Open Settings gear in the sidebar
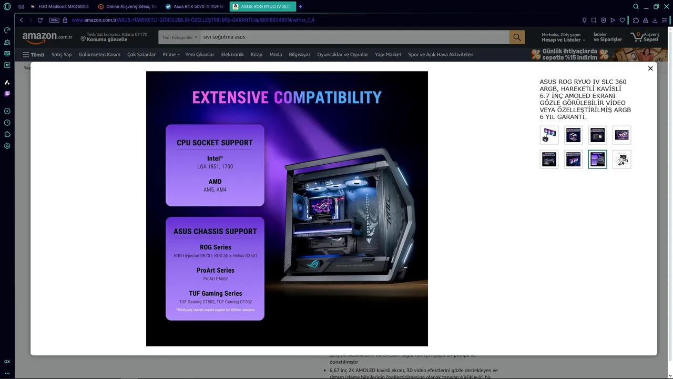 click(7, 146)
